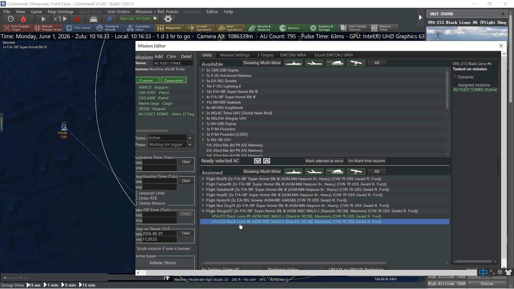The image size is (514, 289).
Task: Clear the Time on Target
Action: (186, 233)
